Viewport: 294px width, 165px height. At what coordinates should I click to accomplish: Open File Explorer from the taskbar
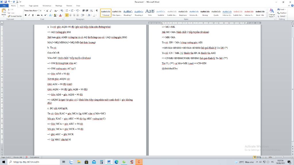(79, 162)
